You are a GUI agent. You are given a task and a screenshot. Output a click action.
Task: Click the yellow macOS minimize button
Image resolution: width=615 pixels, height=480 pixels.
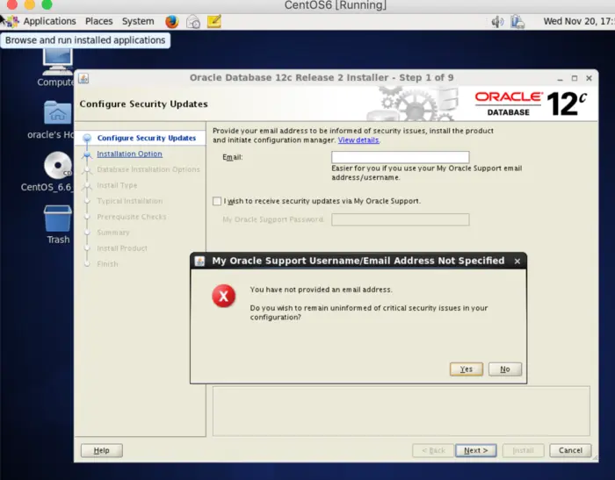click(x=29, y=4)
